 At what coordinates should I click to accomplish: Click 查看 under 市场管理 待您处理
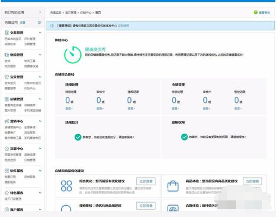click(175, 109)
